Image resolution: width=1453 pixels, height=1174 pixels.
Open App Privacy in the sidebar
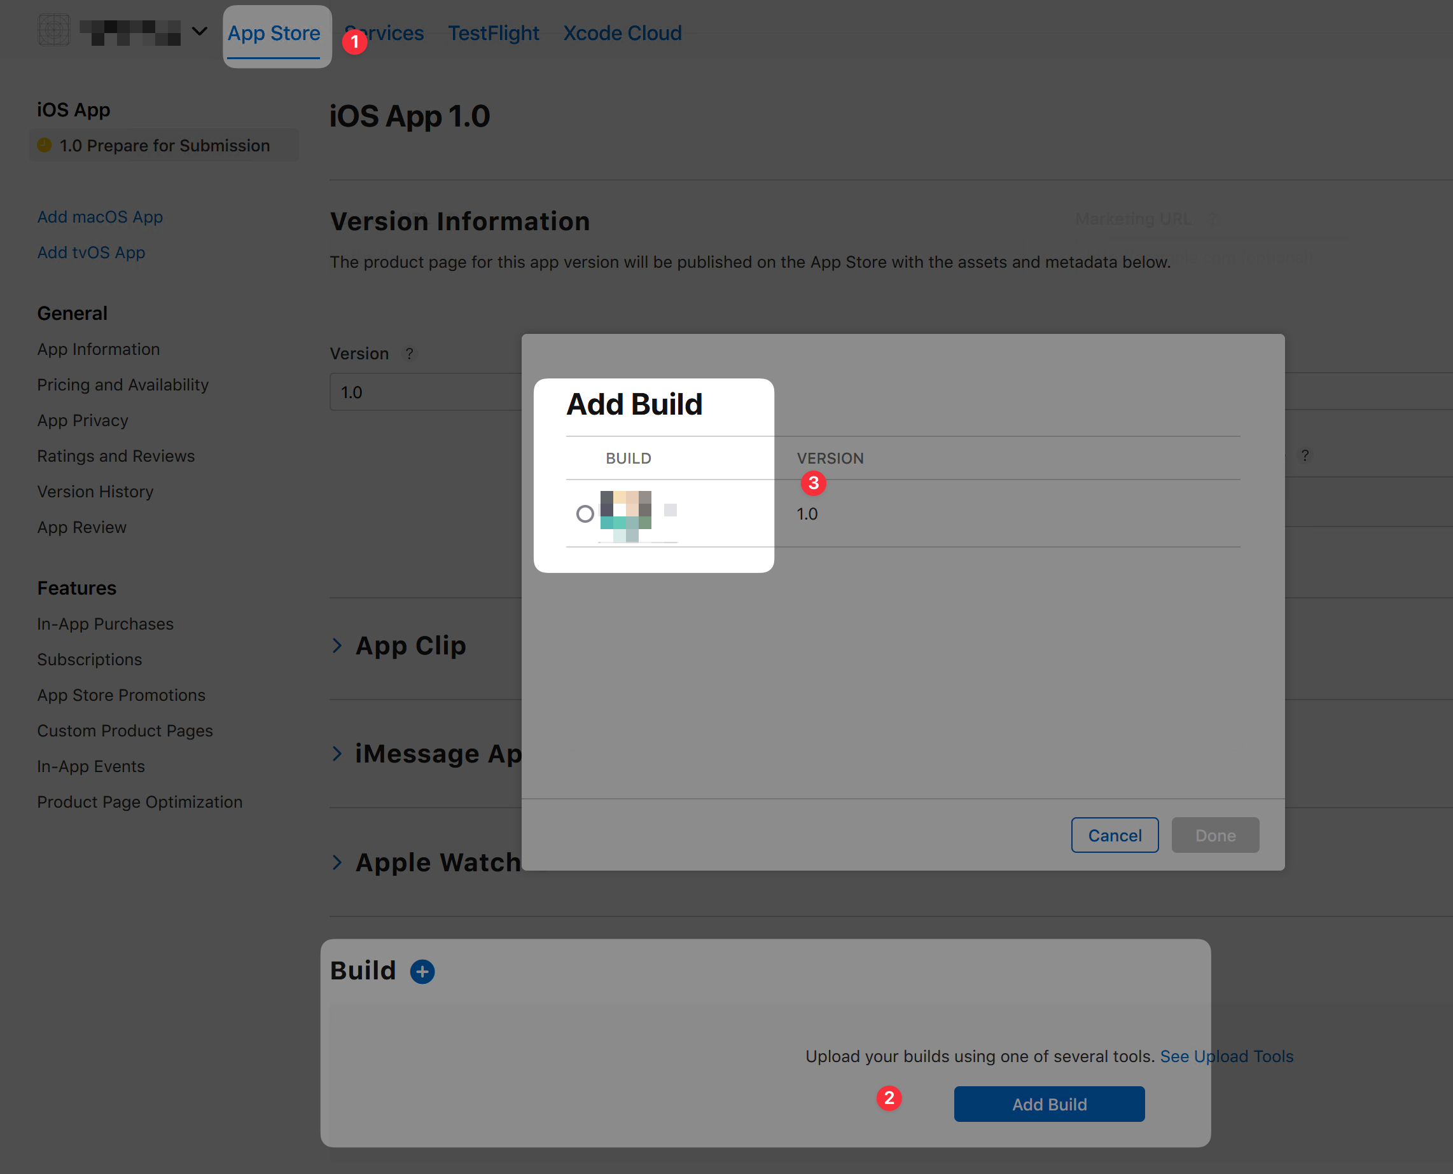(83, 420)
